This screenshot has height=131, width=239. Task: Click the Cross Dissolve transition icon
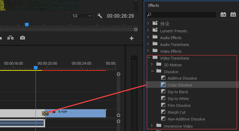(x=163, y=84)
